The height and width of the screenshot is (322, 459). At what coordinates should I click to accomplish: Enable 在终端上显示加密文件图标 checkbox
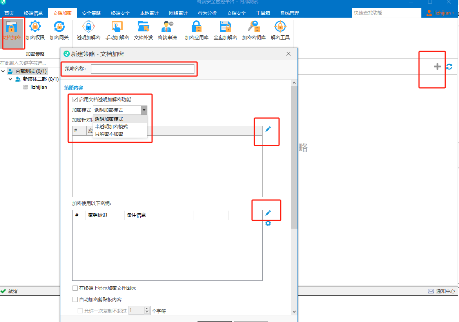tap(75, 288)
